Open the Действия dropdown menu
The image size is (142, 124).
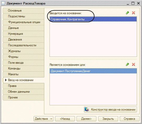43,119
